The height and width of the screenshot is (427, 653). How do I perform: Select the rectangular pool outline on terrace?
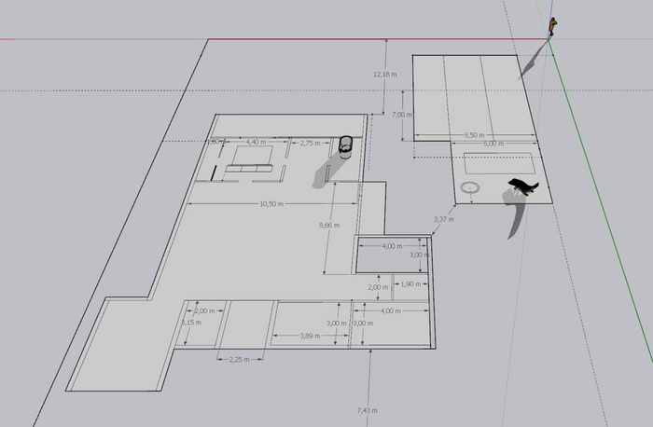499,163
